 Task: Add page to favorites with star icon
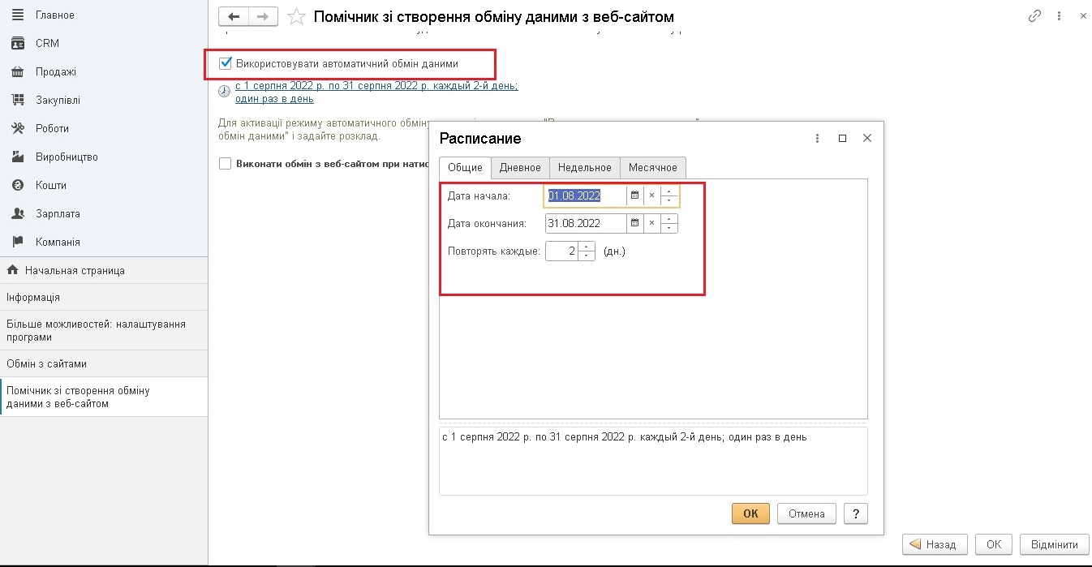coord(297,17)
